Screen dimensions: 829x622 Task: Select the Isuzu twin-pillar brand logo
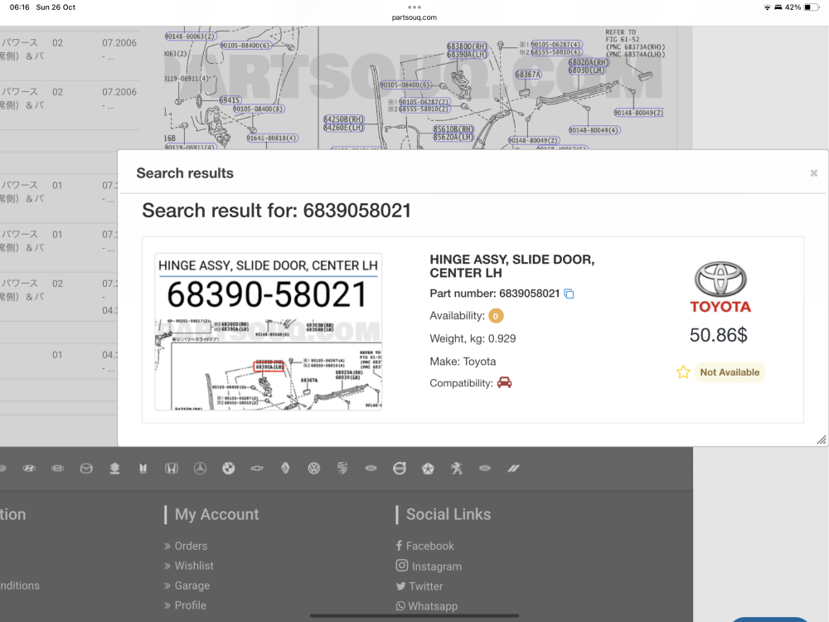pyautogui.click(x=143, y=468)
